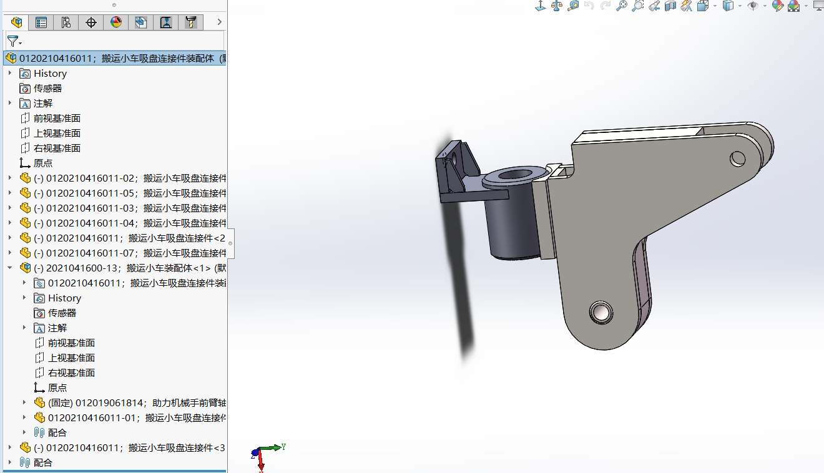Select the Measure tape tool
824x473 pixels.
tap(573, 6)
